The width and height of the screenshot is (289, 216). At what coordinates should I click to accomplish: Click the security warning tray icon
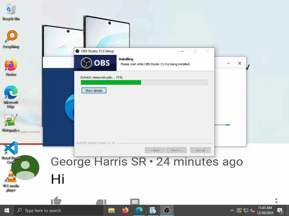[x=239, y=210]
